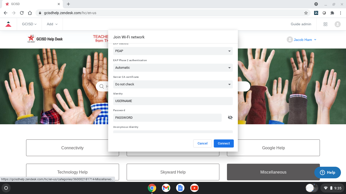Viewport: 346px width, 194px height.
Task: Launch Gmail from the shelf
Action: coord(166,188)
